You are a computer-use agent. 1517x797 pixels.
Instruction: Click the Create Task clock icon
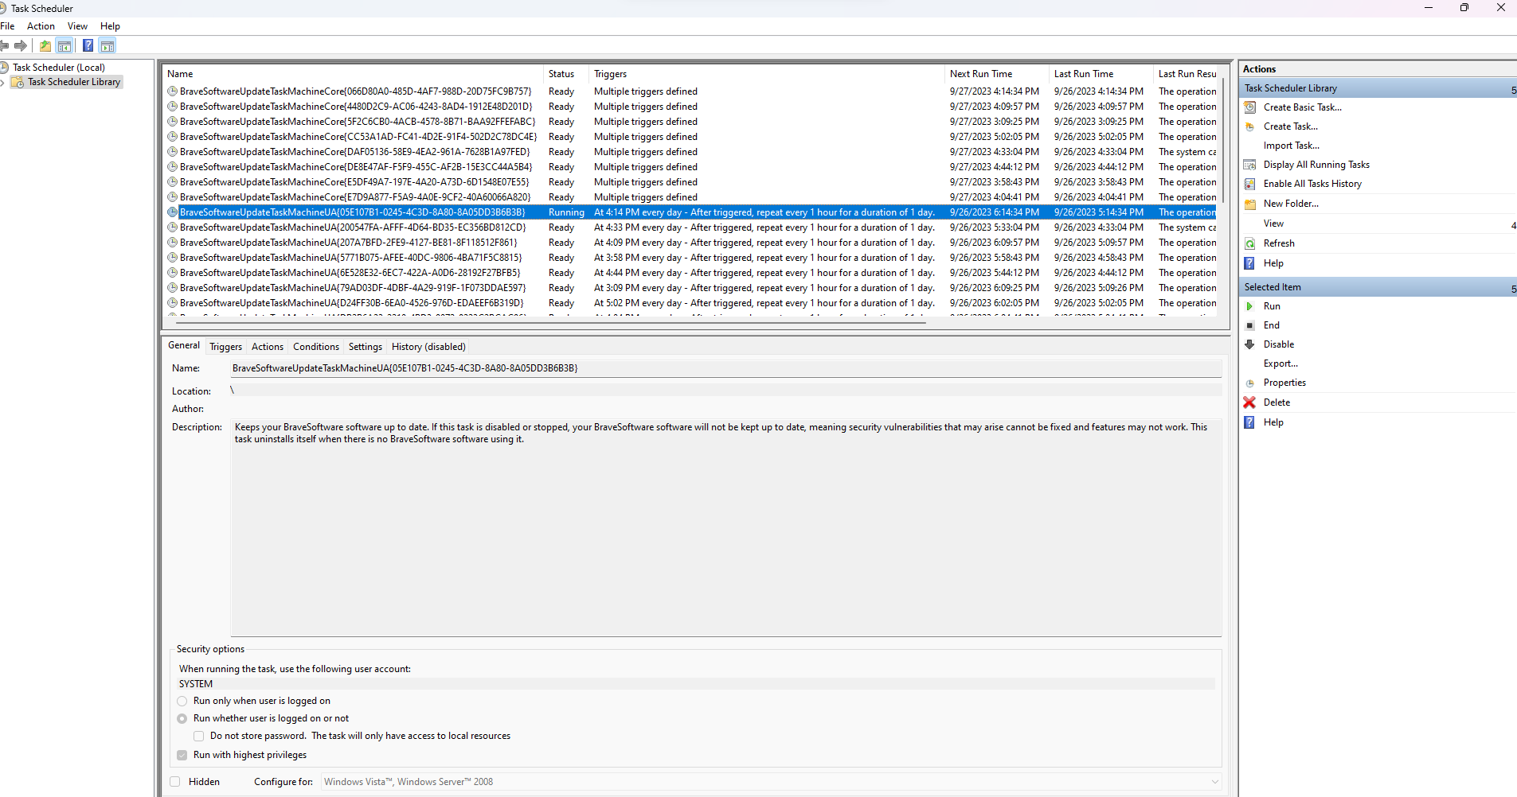1250,126
